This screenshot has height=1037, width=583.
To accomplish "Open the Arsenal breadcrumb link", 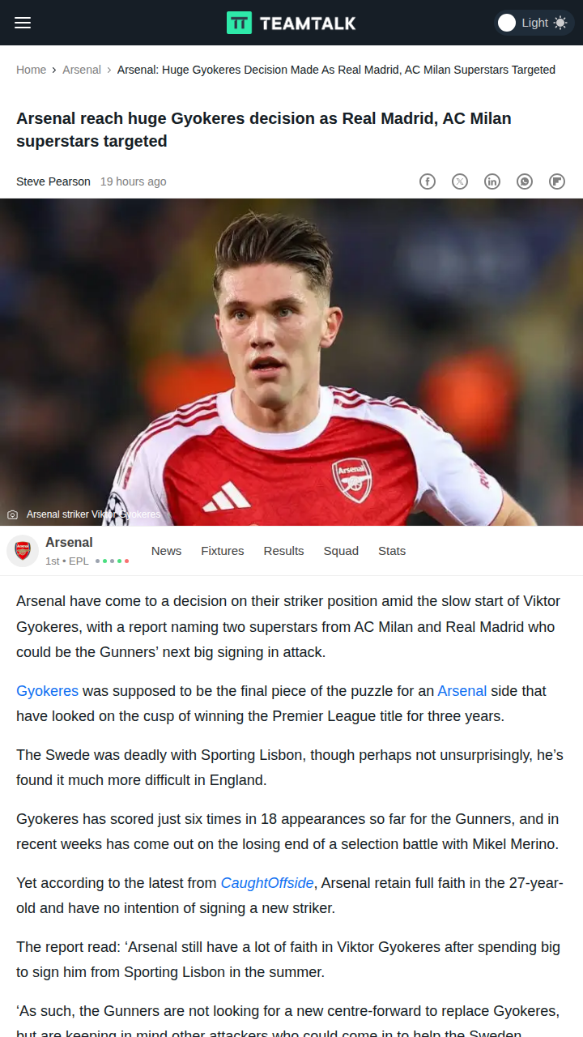I will pyautogui.click(x=82, y=70).
